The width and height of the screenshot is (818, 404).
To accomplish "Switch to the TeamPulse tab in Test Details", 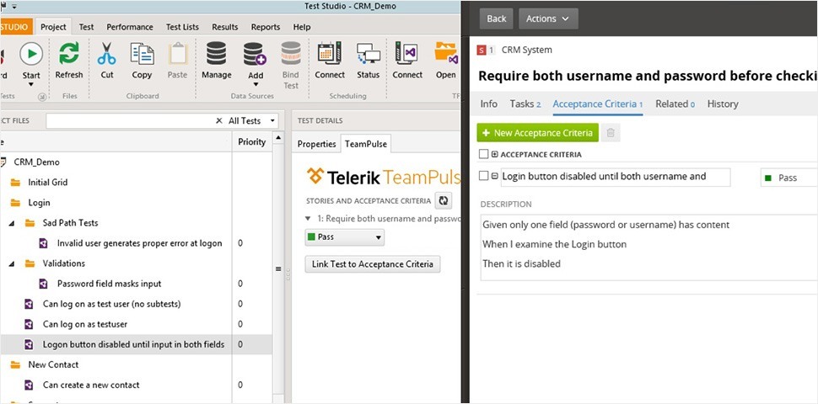I will coord(366,144).
